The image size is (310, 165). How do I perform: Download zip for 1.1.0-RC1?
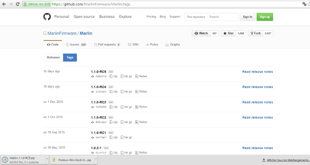click(x=114, y=137)
